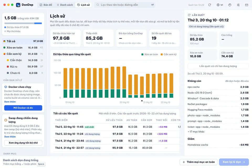The image size is (252, 168).
Task: Click the Số lần quét đã lưu card
Action: point(164,38)
